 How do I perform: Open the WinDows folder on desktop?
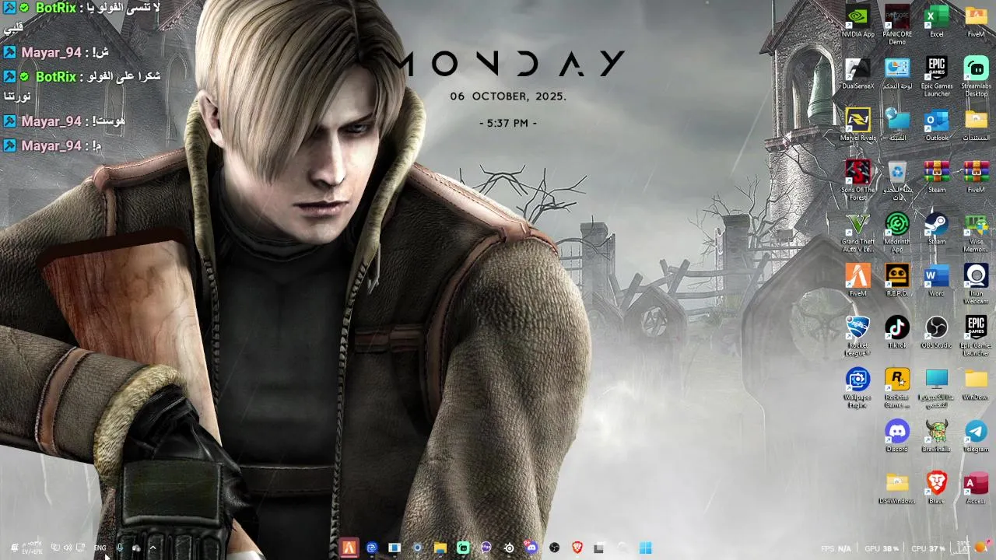[x=976, y=384]
